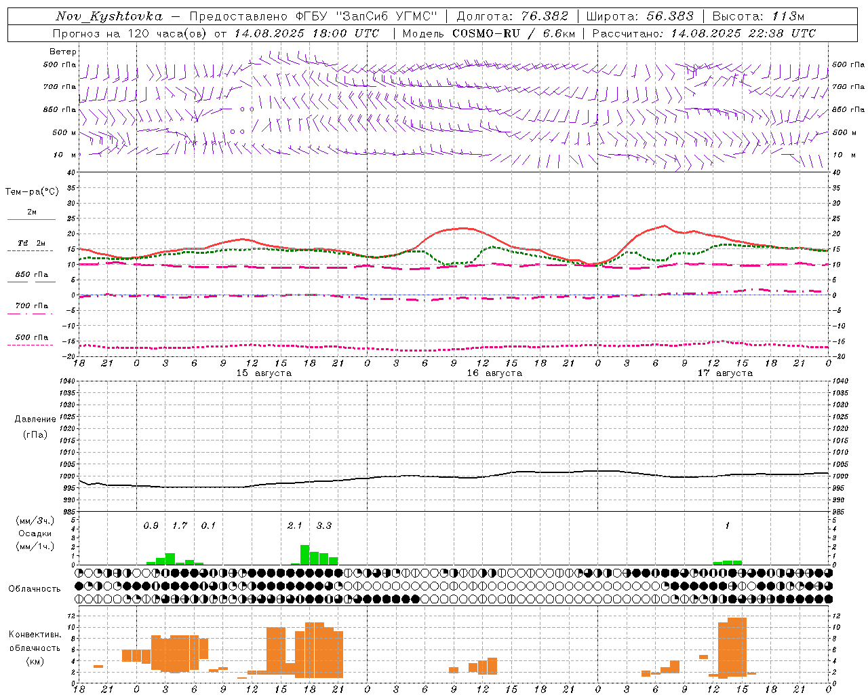The width and height of the screenshot is (868, 695).
Task: Click the 2.1 precipitation total
Action: pos(295,526)
